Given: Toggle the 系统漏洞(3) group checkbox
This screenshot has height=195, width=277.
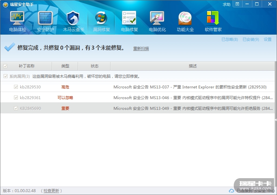Looking at the screenshot, I should 6,76.
